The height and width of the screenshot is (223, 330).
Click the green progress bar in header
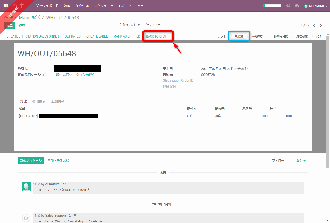pyautogui.click(x=272, y=6)
